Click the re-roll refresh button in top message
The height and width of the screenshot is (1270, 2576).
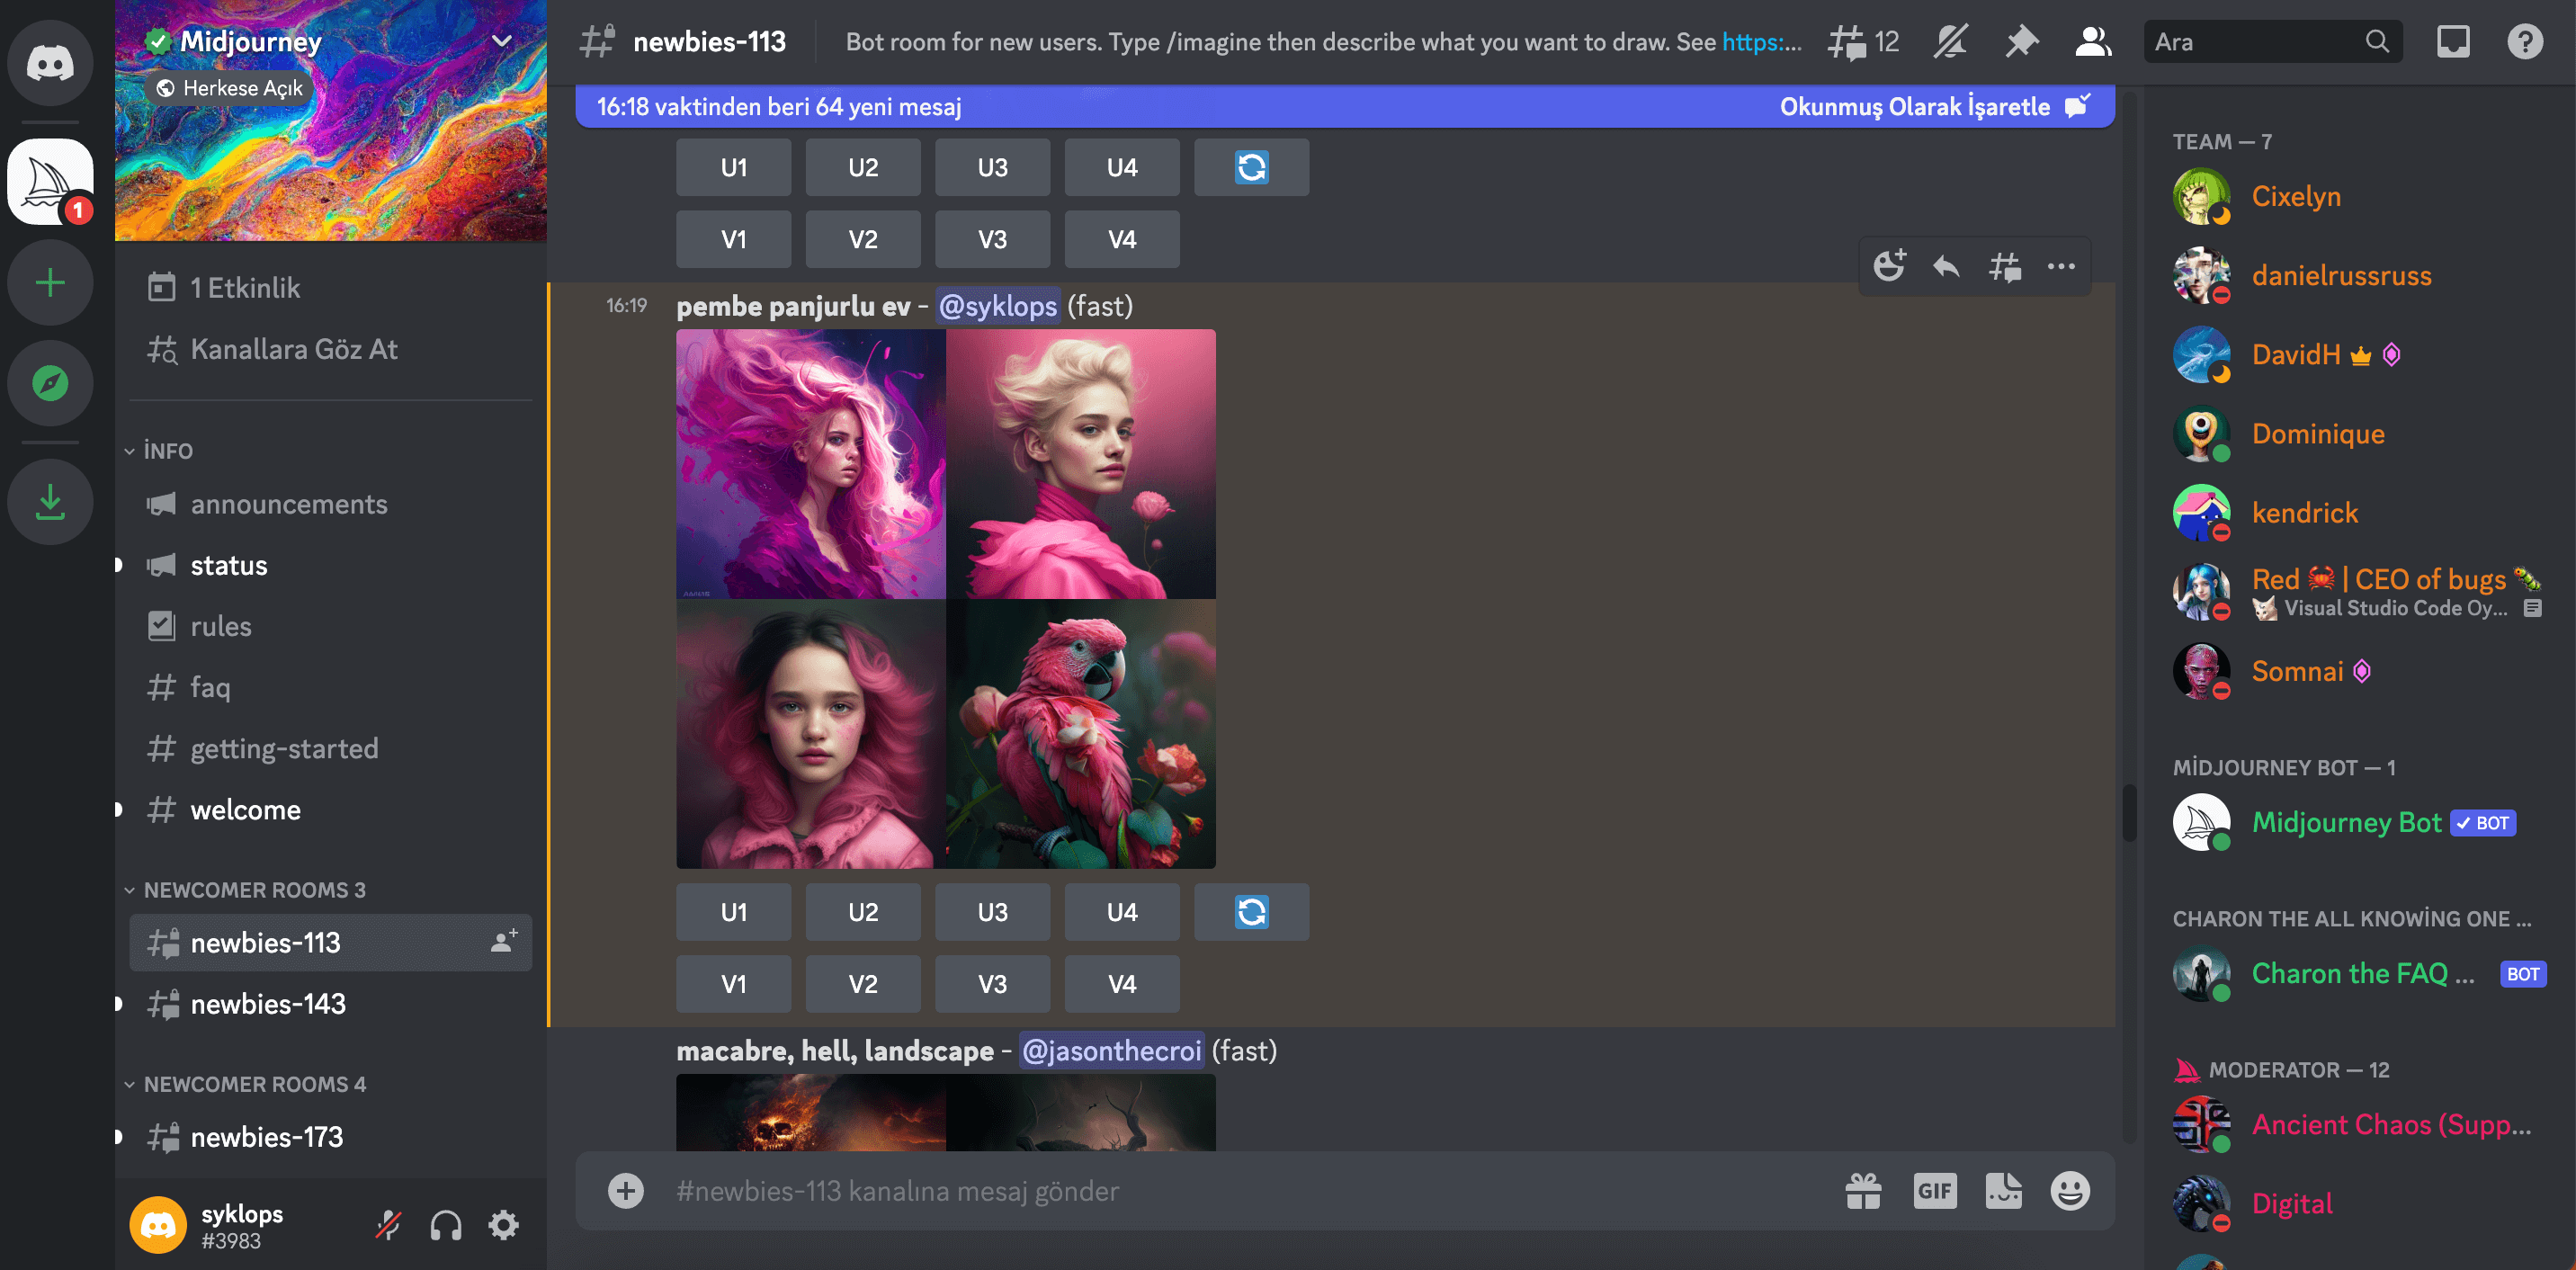[x=1251, y=167]
